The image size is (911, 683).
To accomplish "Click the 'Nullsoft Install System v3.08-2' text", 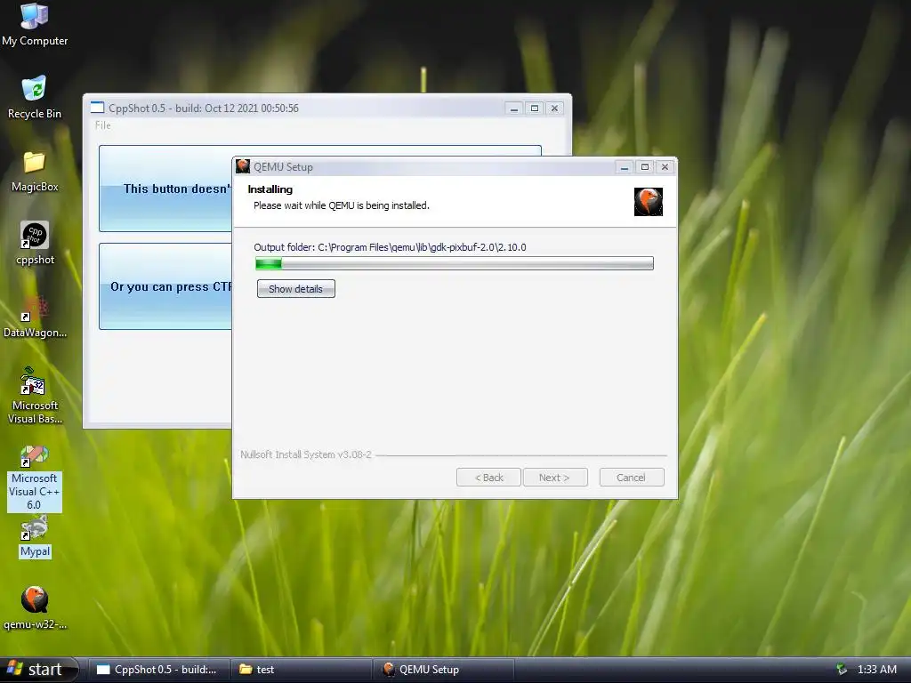I will [x=306, y=454].
